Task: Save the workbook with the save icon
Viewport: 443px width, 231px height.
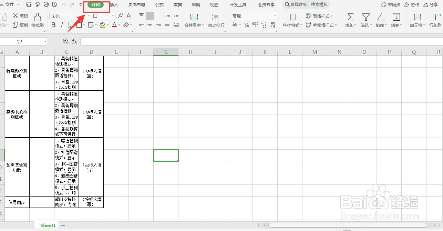Action: point(29,4)
